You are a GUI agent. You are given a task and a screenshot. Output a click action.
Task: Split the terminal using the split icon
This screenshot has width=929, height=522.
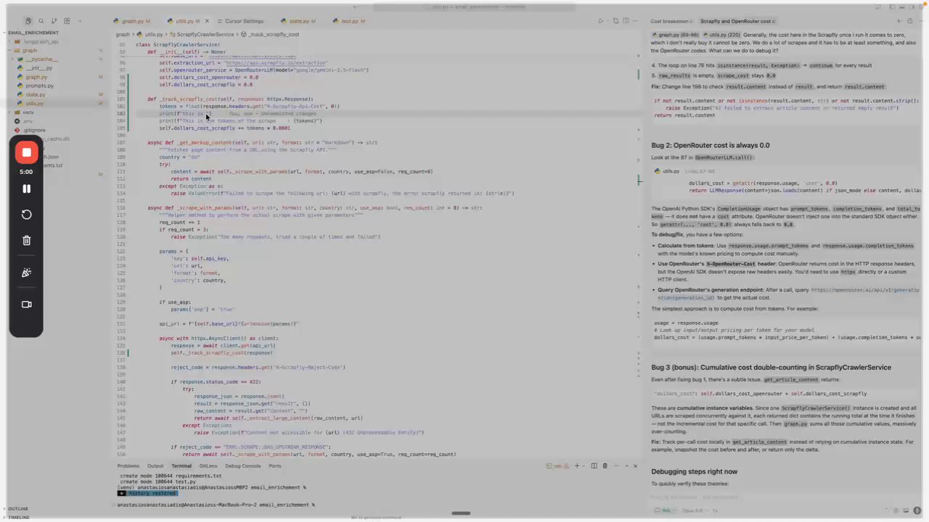(594, 465)
